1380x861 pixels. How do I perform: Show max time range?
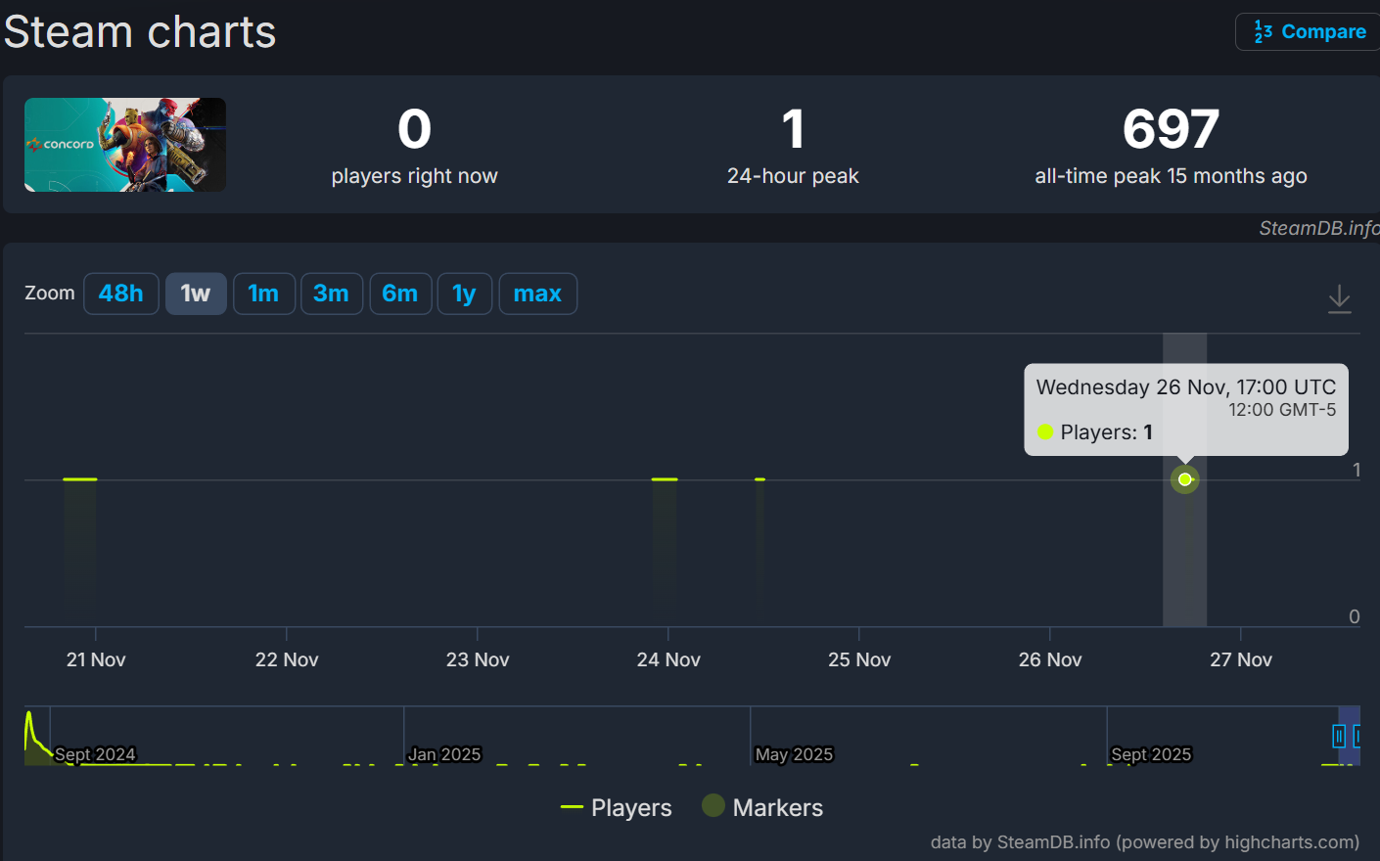coord(537,294)
